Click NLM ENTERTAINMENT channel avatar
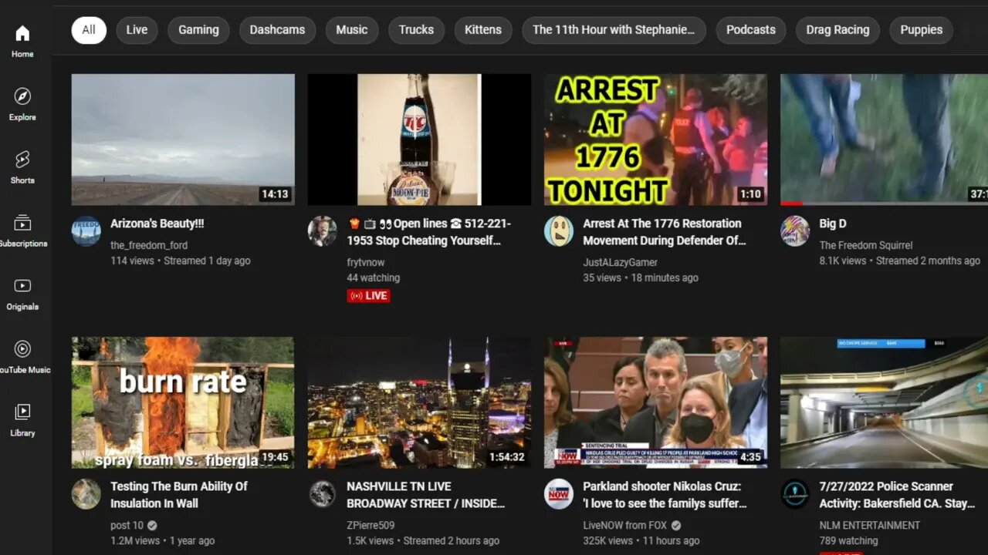The height and width of the screenshot is (555, 988). pos(794,493)
